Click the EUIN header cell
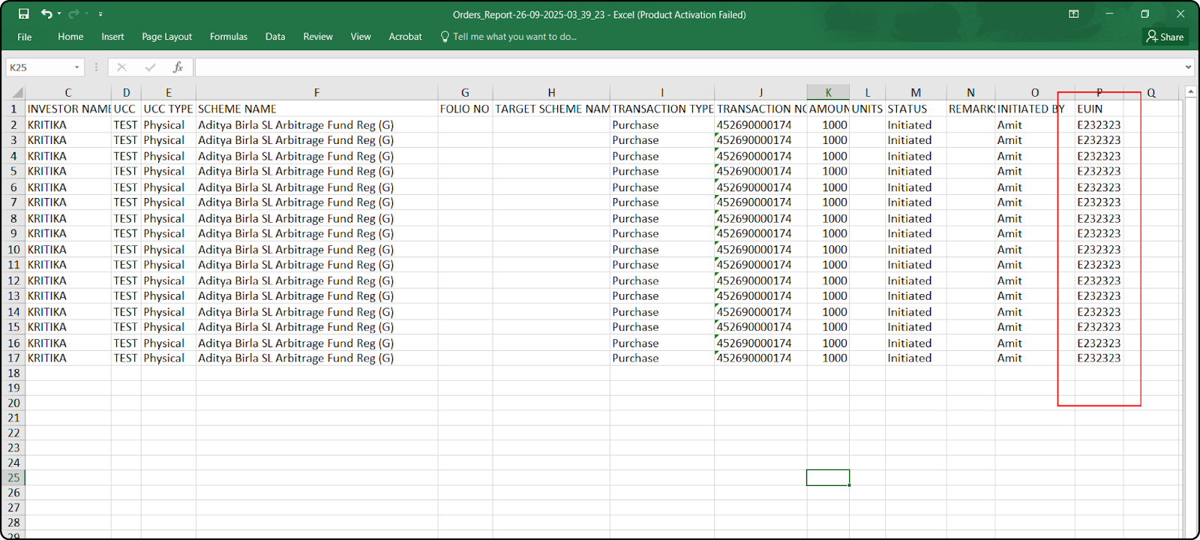Screen dimensions: 1200x540 point(1099,109)
